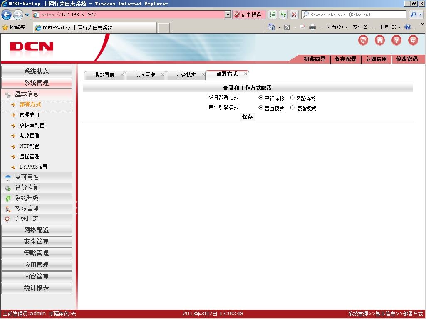Open 系统状态 sidebar menu
The height and width of the screenshot is (319, 426).
(37, 71)
